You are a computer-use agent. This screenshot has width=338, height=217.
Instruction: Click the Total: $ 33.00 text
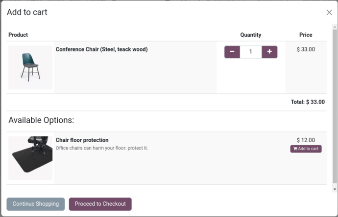tap(308, 102)
